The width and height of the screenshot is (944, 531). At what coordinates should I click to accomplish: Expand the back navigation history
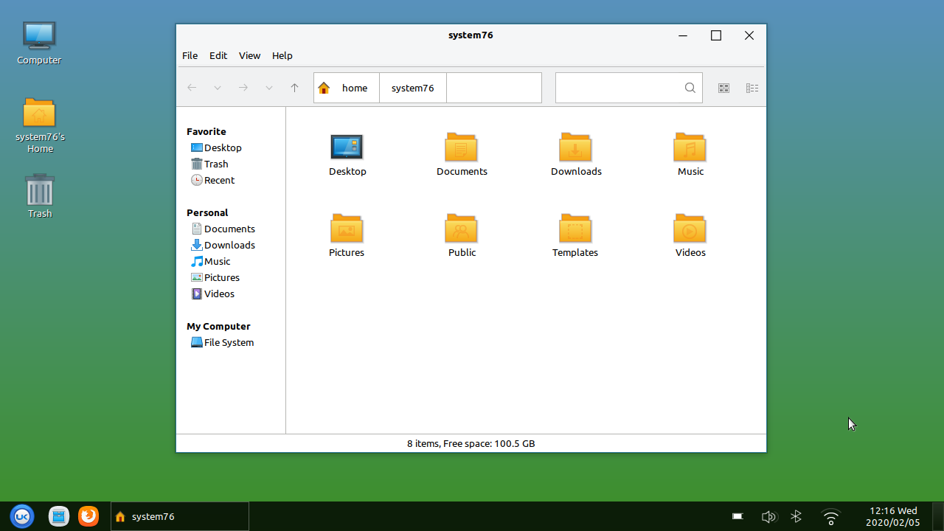pyautogui.click(x=217, y=88)
